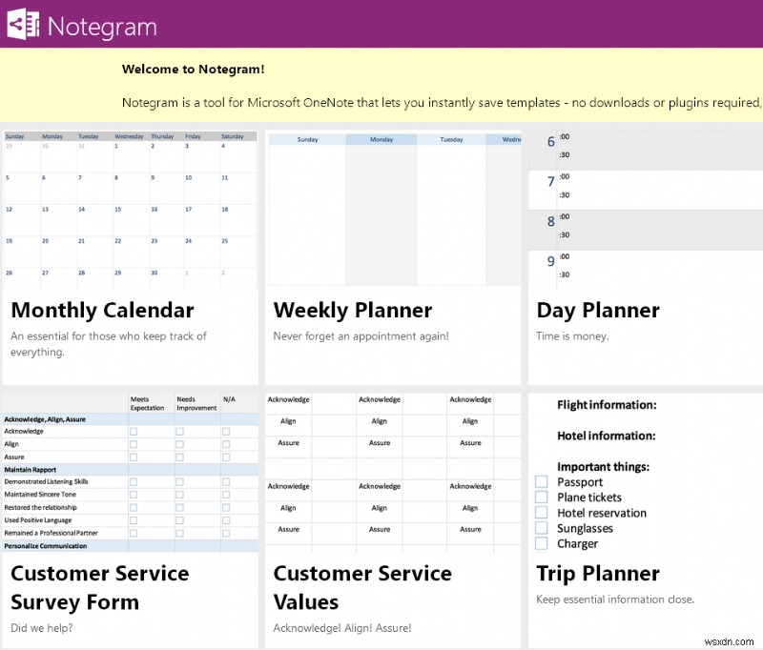
Task: Tick the Sunglasses checkbox in Trip Planner
Action: [542, 527]
